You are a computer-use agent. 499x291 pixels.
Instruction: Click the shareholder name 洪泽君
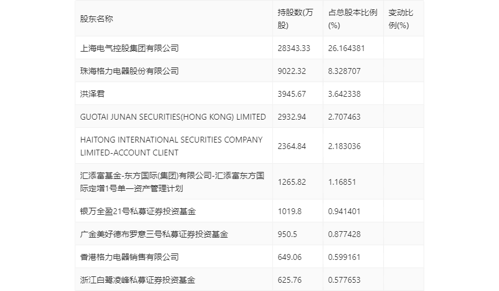(92, 94)
